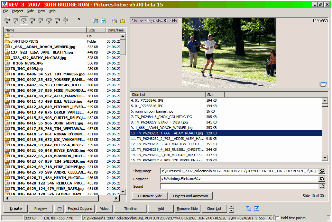The height and width of the screenshot is (222, 332).
Task: Click the Objects and Animation button
Action: pyautogui.click(x=190, y=196)
